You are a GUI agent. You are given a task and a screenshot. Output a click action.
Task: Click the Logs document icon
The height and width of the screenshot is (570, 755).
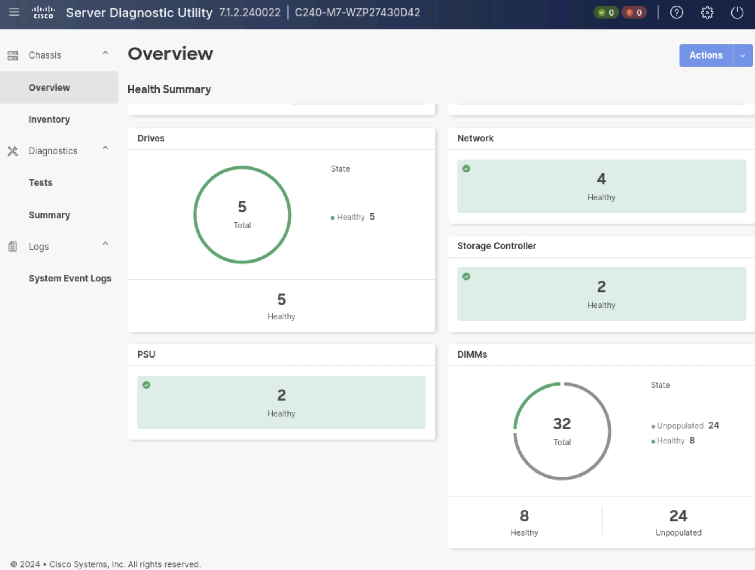pos(12,246)
